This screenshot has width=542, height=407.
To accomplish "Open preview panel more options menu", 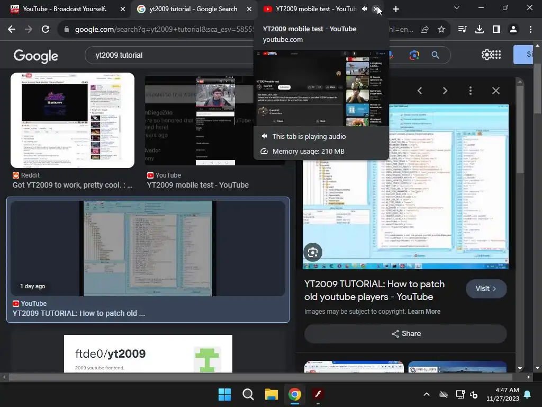I will tap(471, 91).
